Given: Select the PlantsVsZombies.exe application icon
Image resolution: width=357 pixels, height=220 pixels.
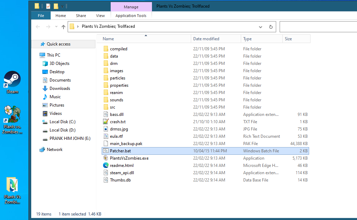Looking at the screenshot, I should coord(105,158).
